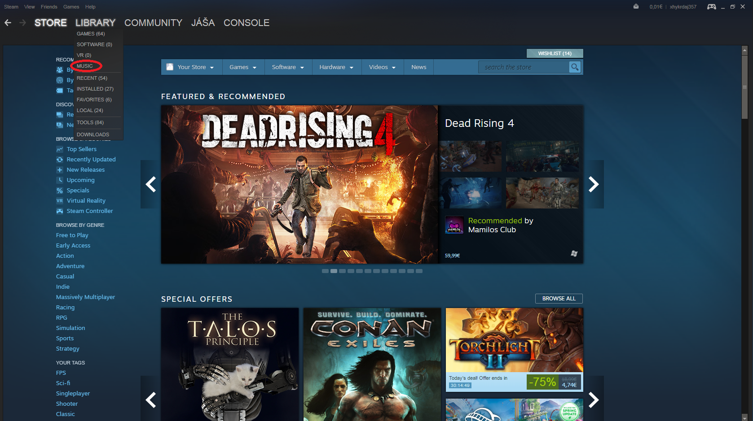
Task: Open the News store link
Action: tap(419, 67)
